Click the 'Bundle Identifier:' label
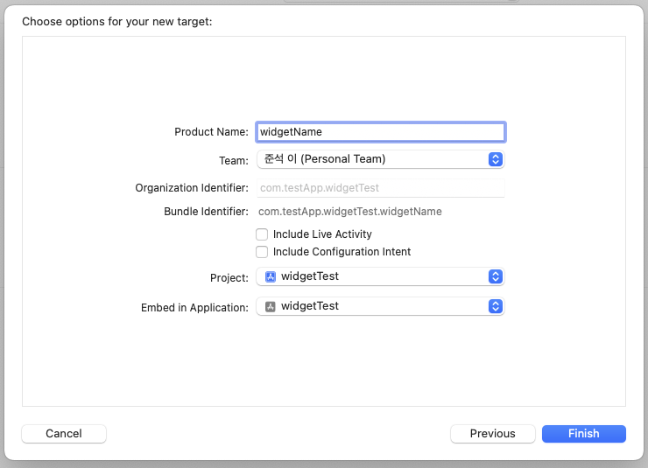Screen dimensions: 648x468 pos(206,212)
